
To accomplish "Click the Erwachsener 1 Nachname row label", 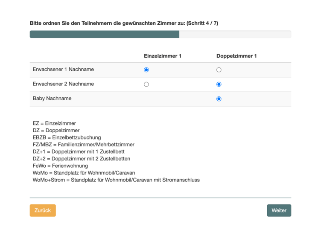I will coord(63,70).
